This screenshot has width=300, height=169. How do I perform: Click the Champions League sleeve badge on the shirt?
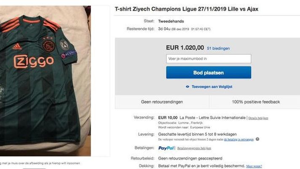[64, 45]
